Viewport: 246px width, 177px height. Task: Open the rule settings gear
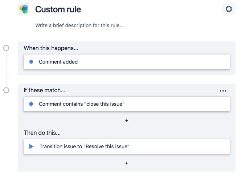229,9
